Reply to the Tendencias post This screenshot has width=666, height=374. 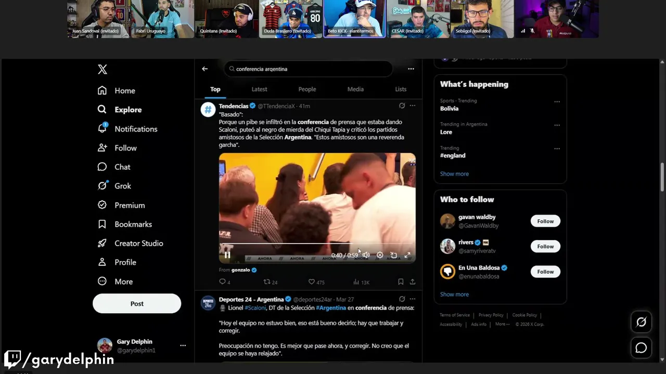pos(224,282)
